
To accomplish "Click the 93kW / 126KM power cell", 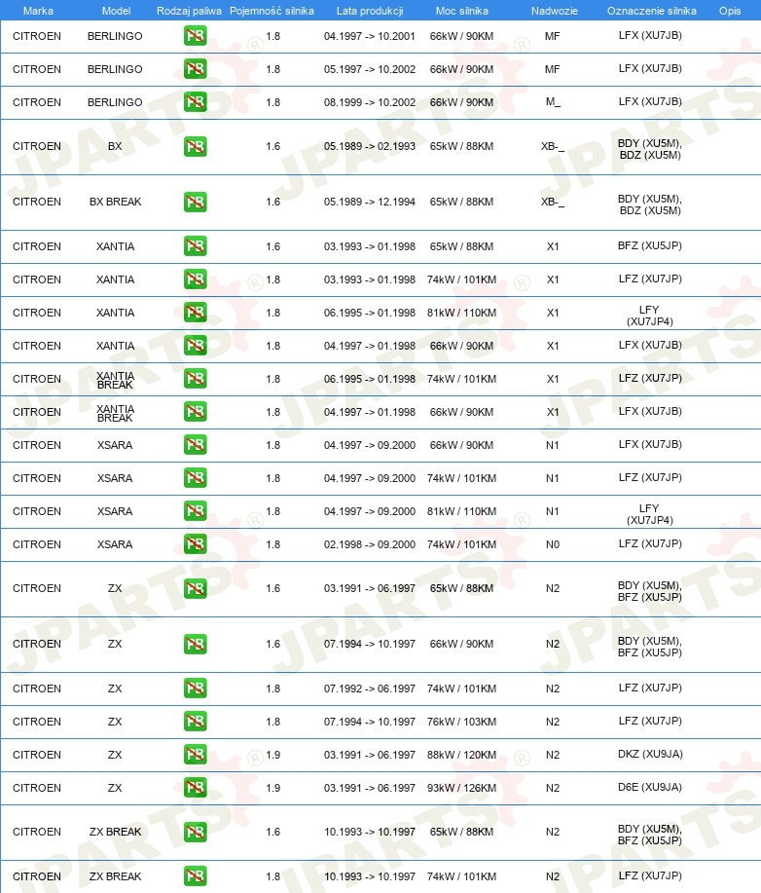I will coord(461,788).
